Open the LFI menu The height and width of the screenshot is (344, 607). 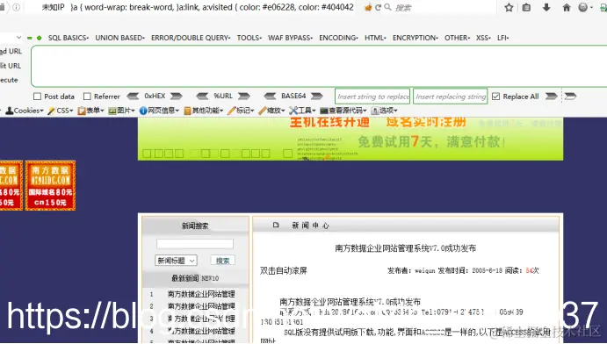503,38
